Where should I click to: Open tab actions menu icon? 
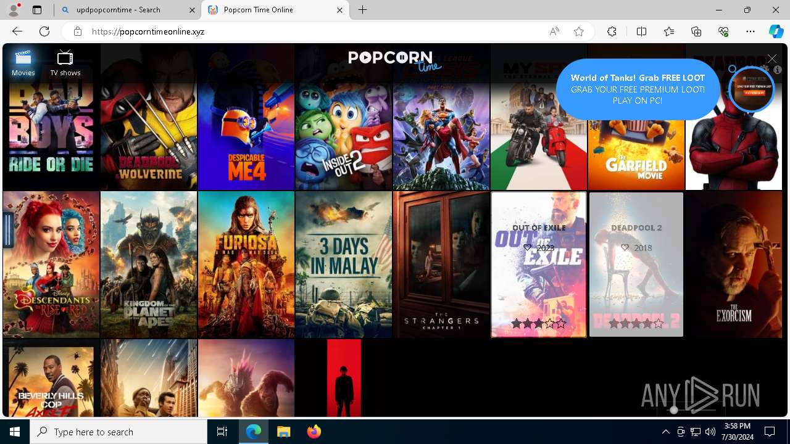pos(37,10)
